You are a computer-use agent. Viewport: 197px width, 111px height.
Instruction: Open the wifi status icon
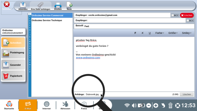click(x=127, y=105)
